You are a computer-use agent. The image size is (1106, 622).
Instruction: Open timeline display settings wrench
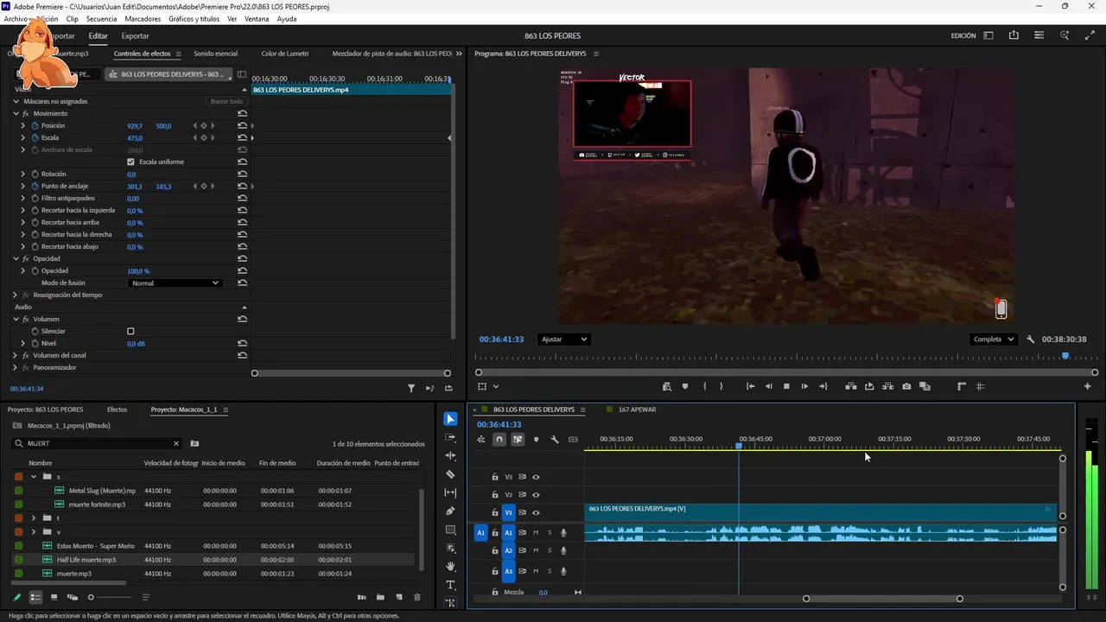click(555, 440)
